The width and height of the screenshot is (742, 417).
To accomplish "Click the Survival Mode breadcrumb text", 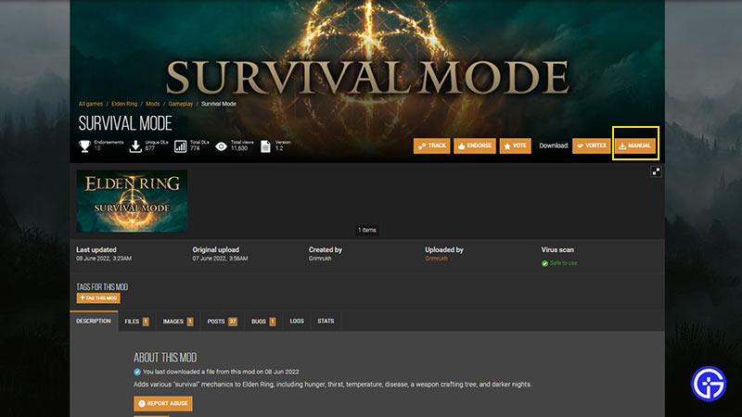I will [x=219, y=104].
